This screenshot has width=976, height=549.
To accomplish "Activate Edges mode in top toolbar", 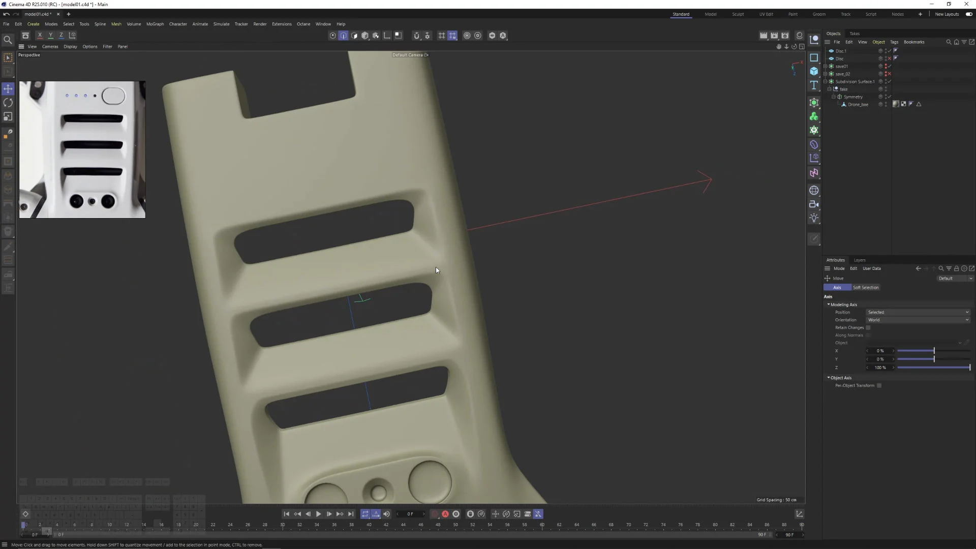I will click(x=344, y=36).
